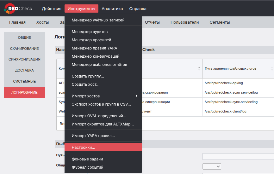Close the Инструменты menu

click(x=81, y=9)
